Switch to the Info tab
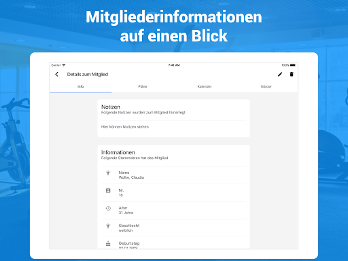The height and width of the screenshot is (261, 348). (81, 86)
